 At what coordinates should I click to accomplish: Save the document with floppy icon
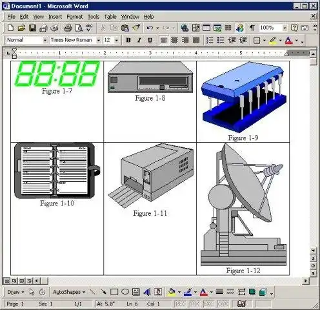pyautogui.click(x=32, y=28)
